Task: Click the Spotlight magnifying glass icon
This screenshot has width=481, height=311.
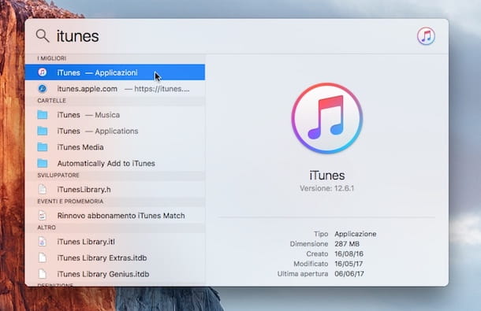Action: tap(43, 36)
